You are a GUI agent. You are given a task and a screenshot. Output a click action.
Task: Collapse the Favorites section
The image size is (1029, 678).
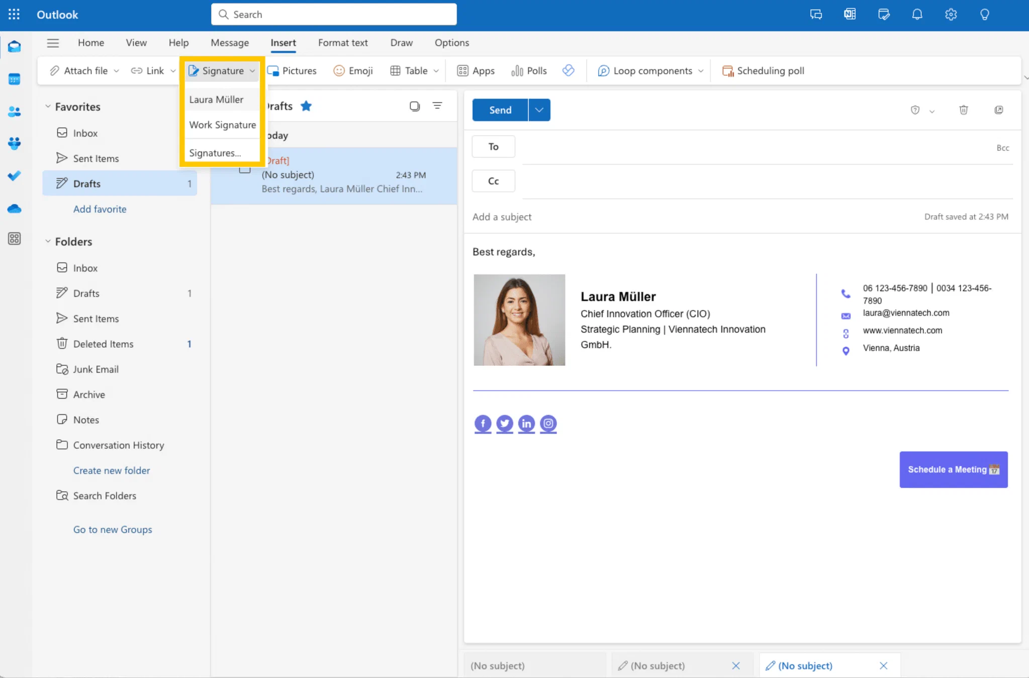point(48,107)
